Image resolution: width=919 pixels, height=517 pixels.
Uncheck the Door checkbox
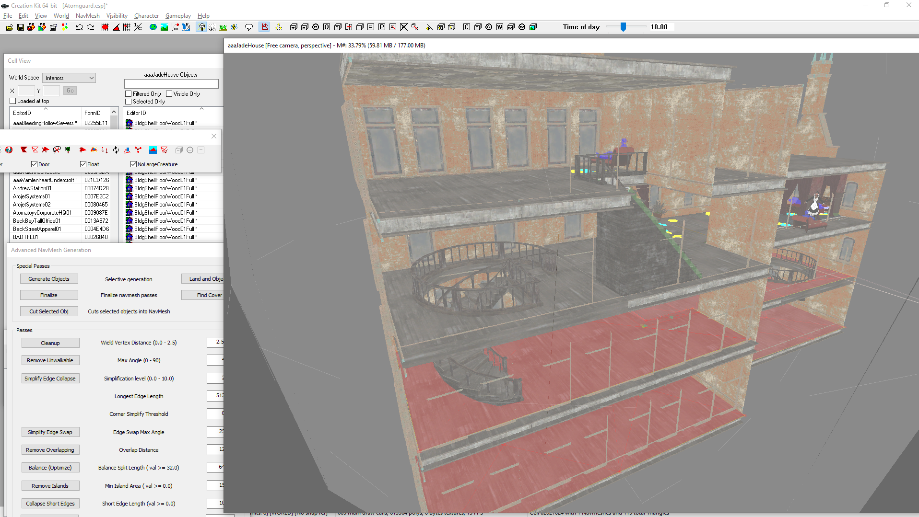tap(34, 164)
